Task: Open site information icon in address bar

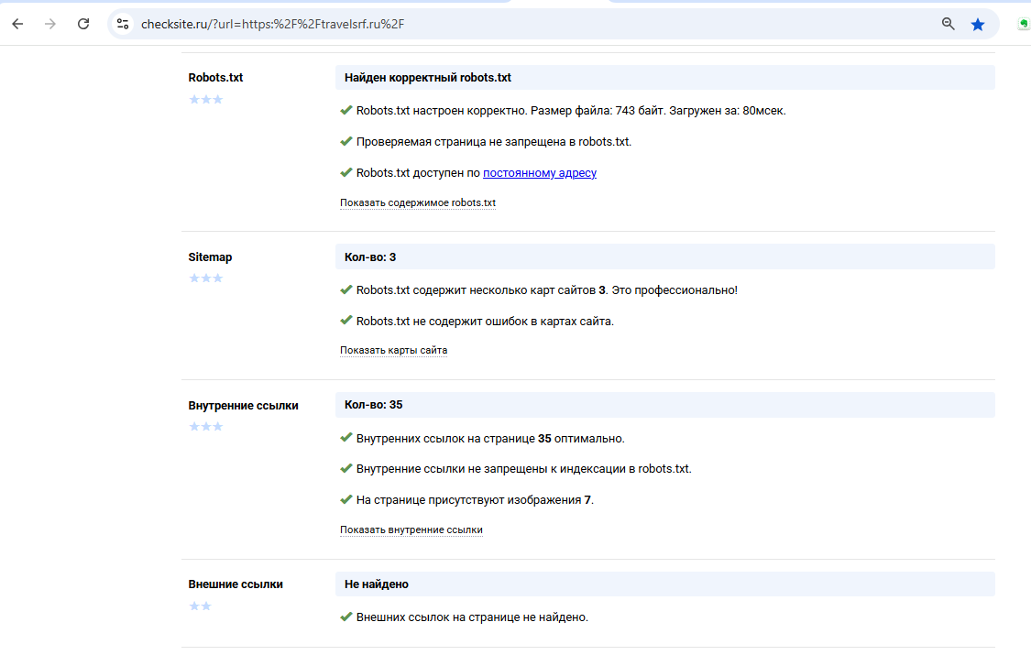Action: pyautogui.click(x=123, y=24)
